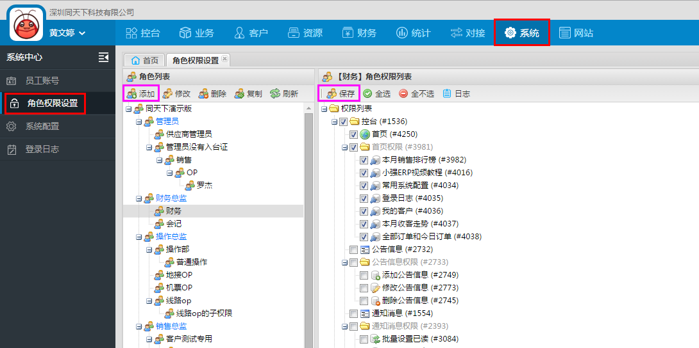Click the 添加 role button
The width and height of the screenshot is (699, 348).
coord(141,94)
